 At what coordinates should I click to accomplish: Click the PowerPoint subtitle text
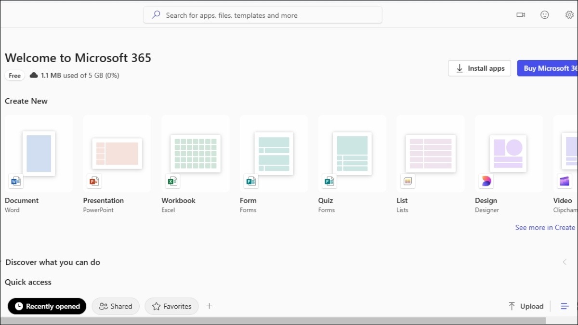click(98, 210)
